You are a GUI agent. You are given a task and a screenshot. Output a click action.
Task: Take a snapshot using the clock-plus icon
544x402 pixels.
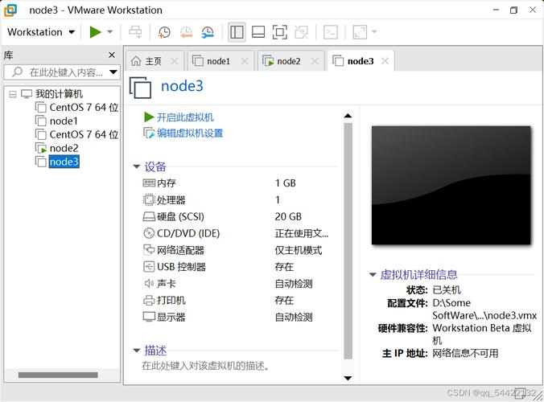click(164, 32)
